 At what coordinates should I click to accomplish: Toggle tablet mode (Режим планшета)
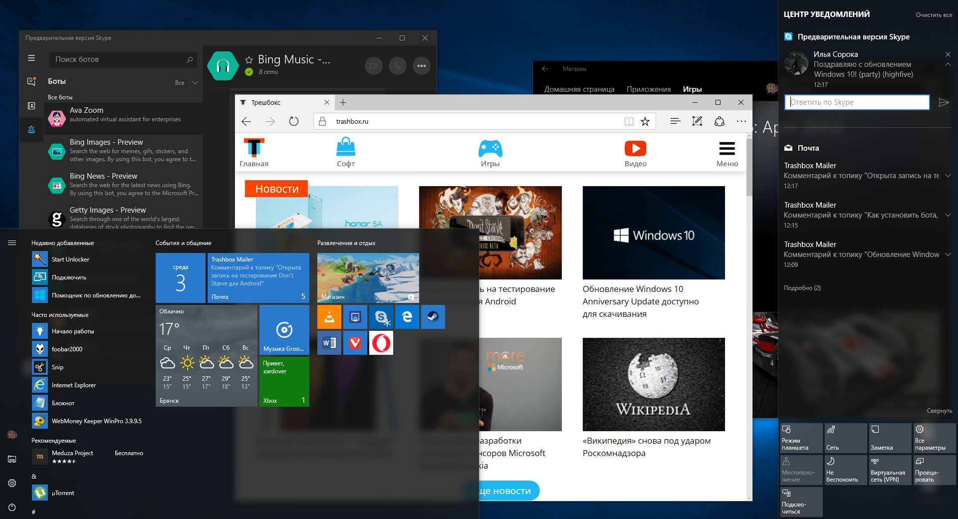[x=801, y=438]
